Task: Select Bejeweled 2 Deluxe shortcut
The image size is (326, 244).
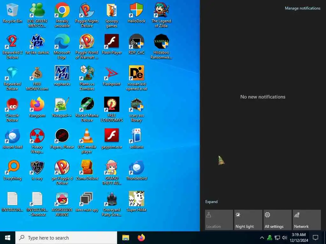Action: 12,47
